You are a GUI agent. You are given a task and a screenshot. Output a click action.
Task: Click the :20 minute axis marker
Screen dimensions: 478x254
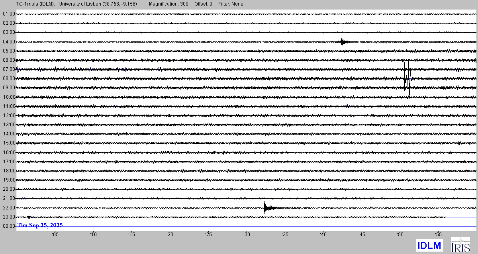(170, 234)
